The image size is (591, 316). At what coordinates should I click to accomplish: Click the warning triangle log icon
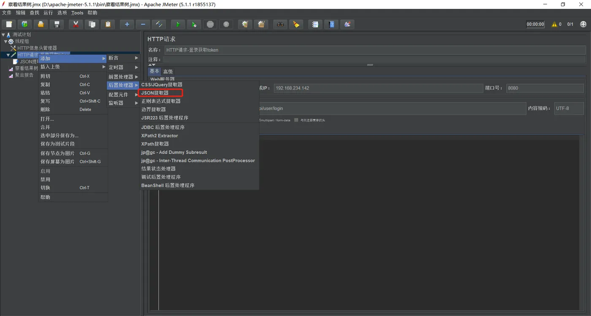click(554, 24)
